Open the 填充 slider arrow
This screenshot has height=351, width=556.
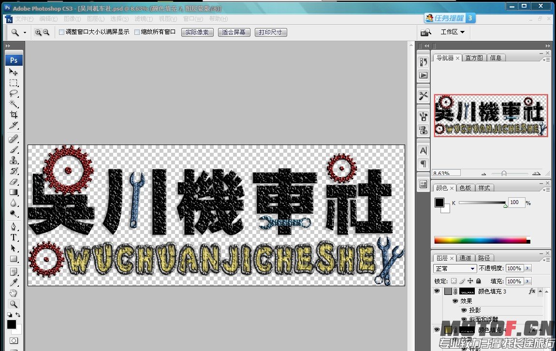coord(528,281)
